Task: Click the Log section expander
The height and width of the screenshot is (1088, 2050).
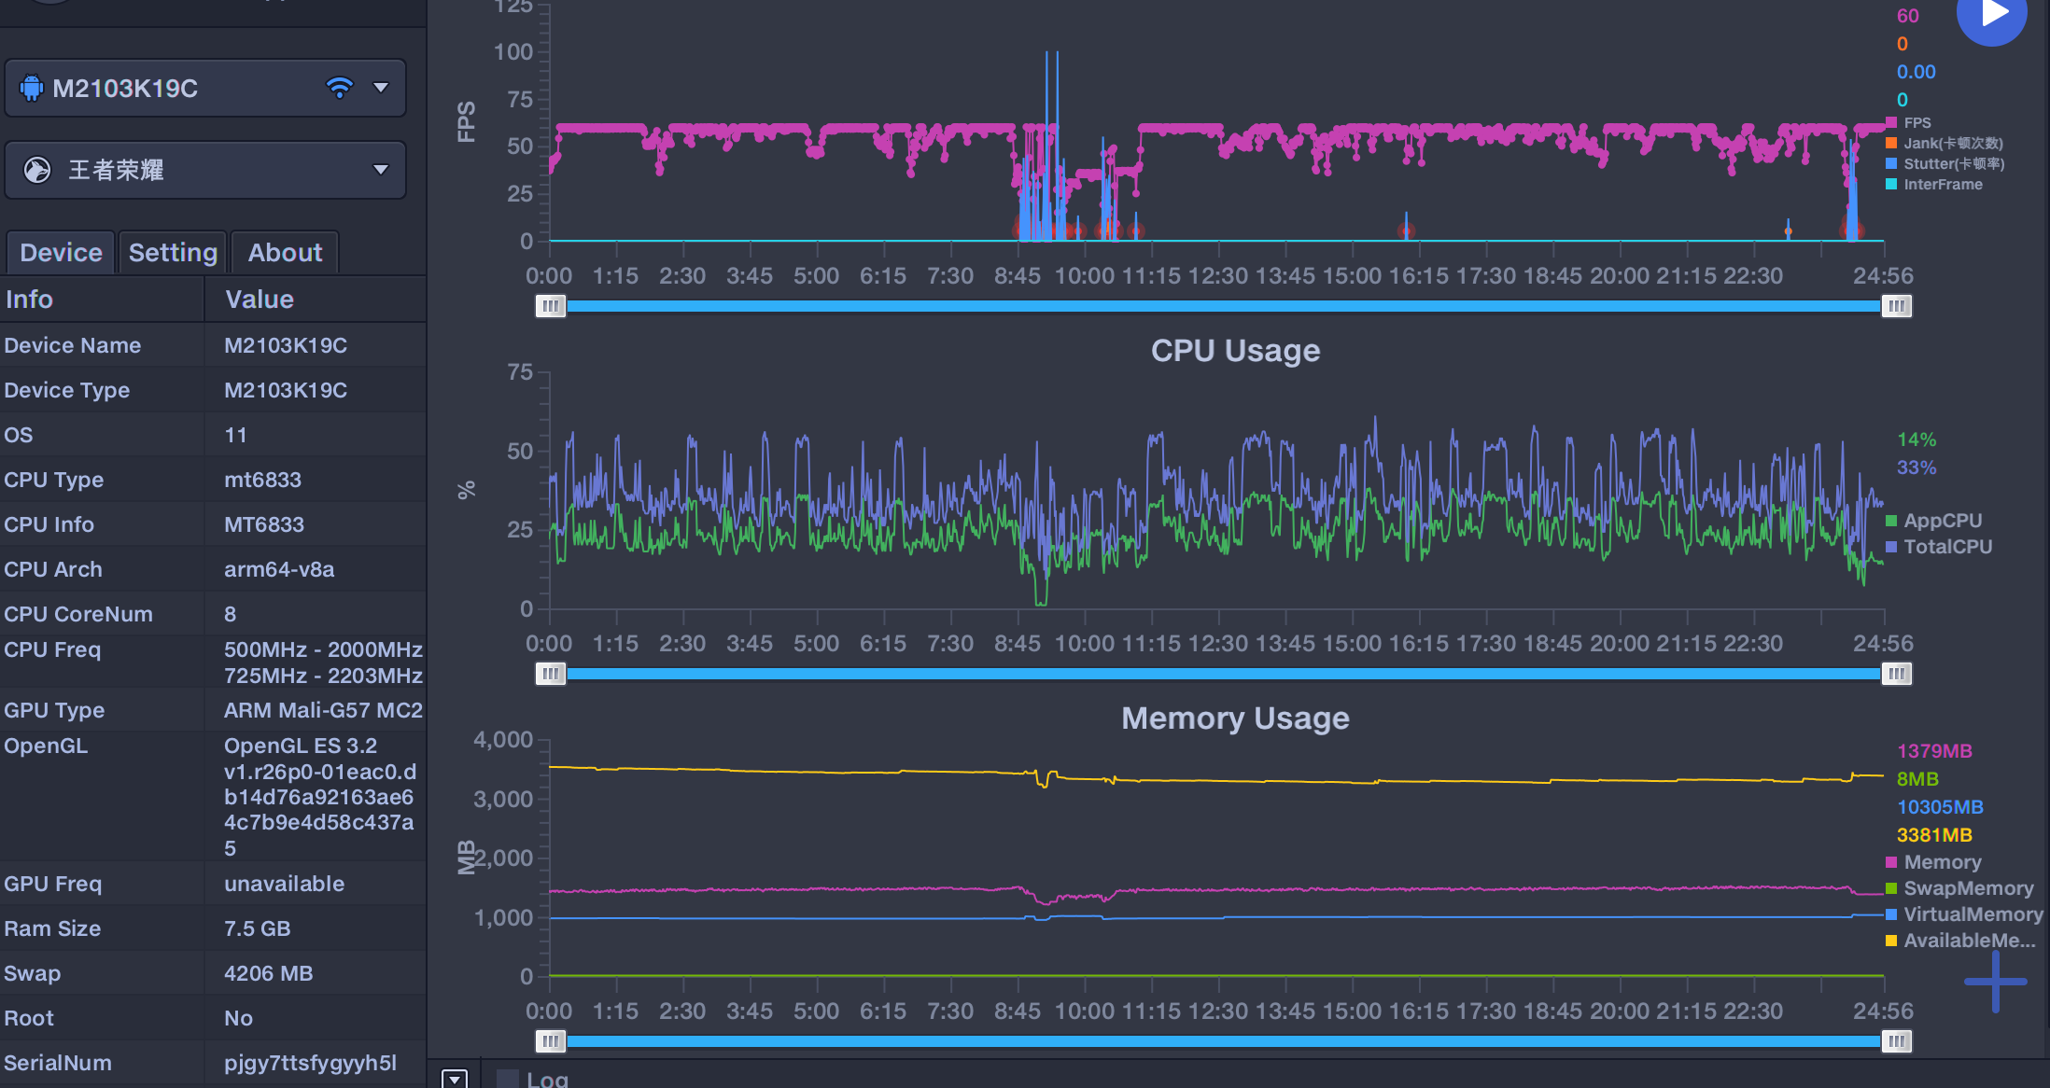Action: click(456, 1077)
